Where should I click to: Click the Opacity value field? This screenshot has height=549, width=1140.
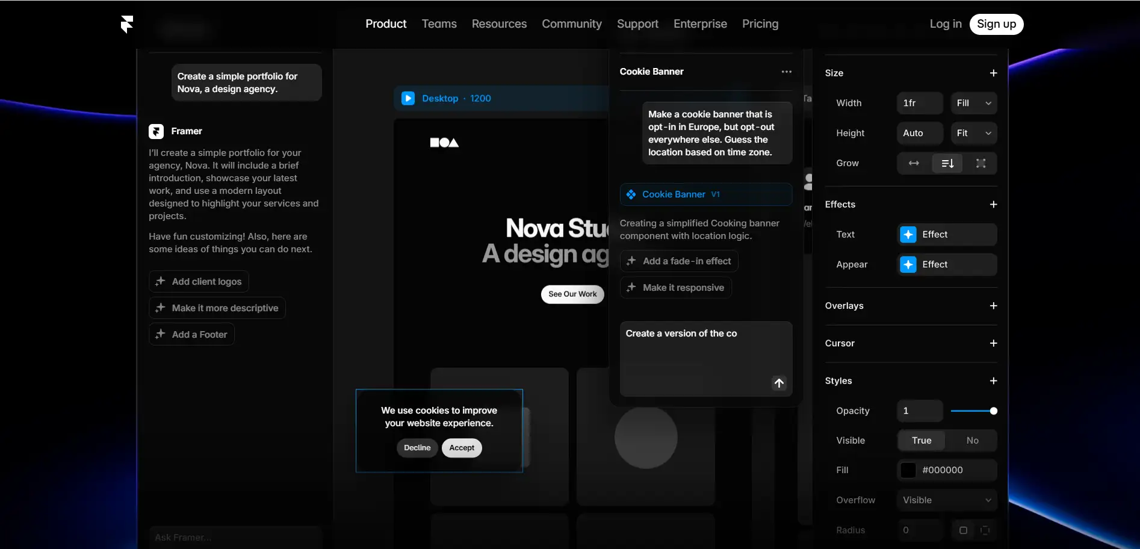click(x=920, y=411)
